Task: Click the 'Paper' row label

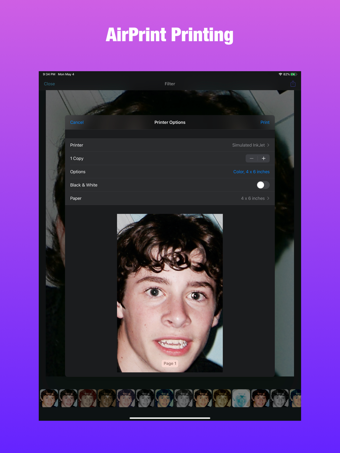Action: coord(76,198)
